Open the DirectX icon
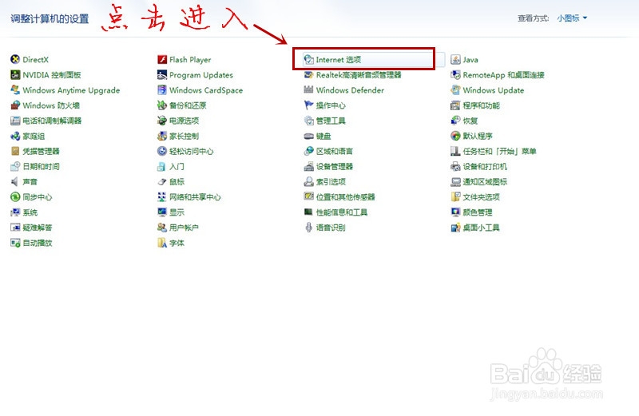639x416 pixels. click(15, 60)
